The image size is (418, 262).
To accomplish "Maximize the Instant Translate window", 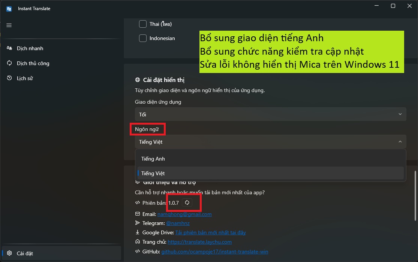I will point(393,6).
